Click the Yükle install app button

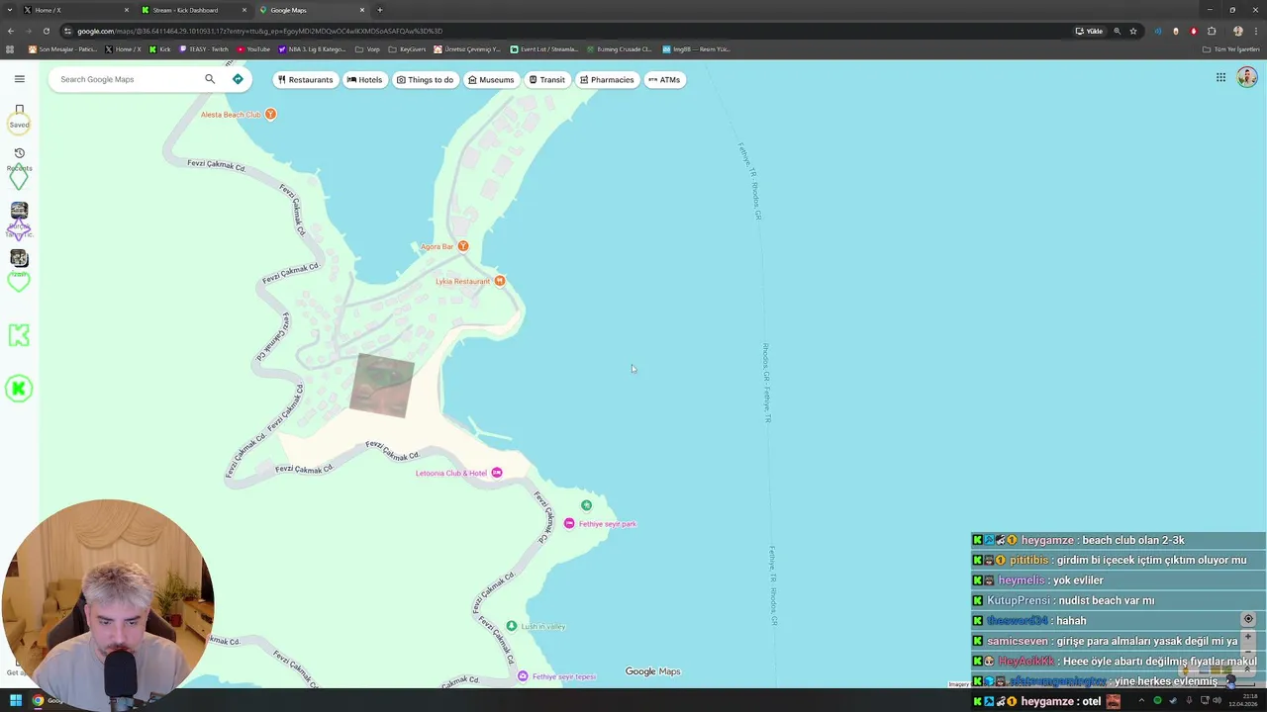(x=1090, y=31)
